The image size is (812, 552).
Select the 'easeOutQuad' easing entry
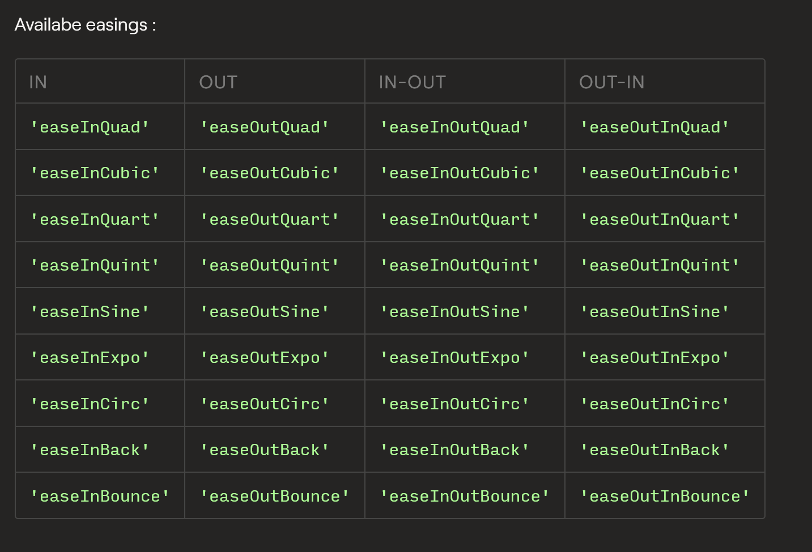265,127
